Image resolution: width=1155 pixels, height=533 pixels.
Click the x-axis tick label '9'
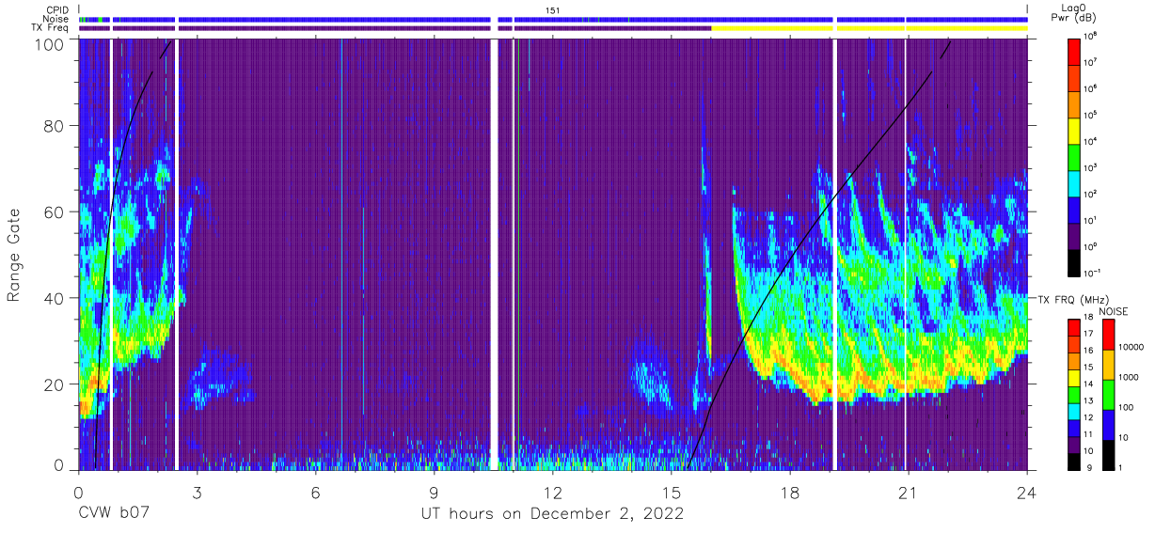click(x=435, y=491)
